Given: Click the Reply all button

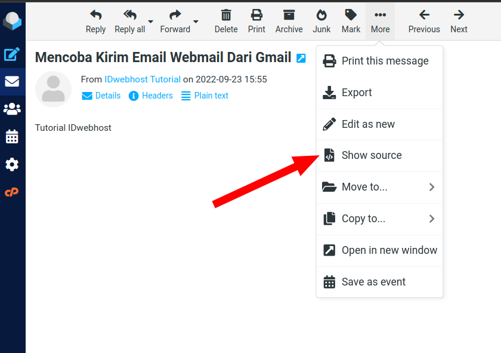Looking at the screenshot, I should (x=130, y=22).
